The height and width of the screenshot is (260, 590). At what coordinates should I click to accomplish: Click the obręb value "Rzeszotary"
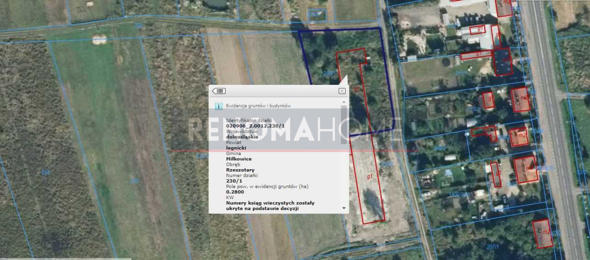pyautogui.click(x=240, y=170)
